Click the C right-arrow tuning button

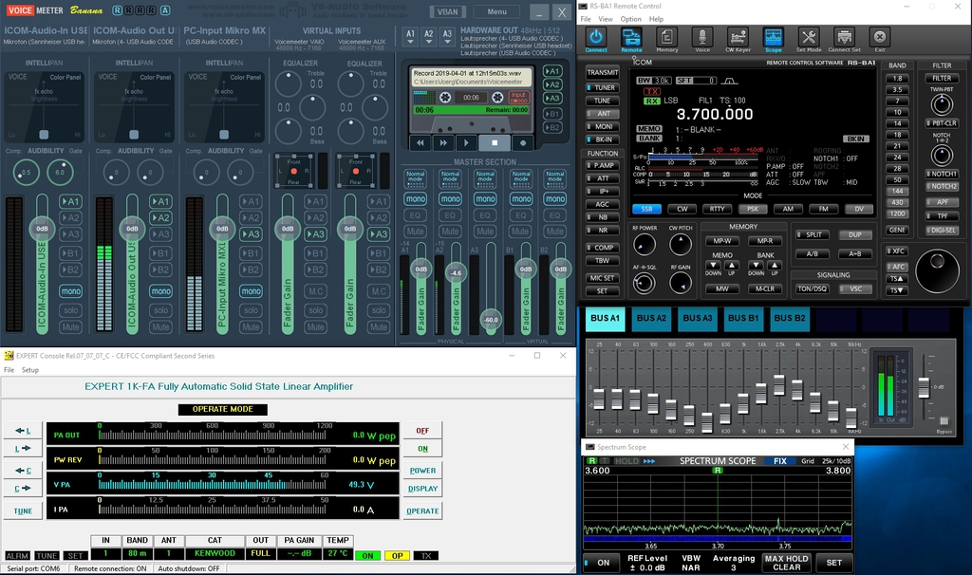23,489
